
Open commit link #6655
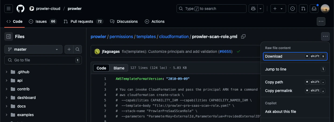pos(225,51)
